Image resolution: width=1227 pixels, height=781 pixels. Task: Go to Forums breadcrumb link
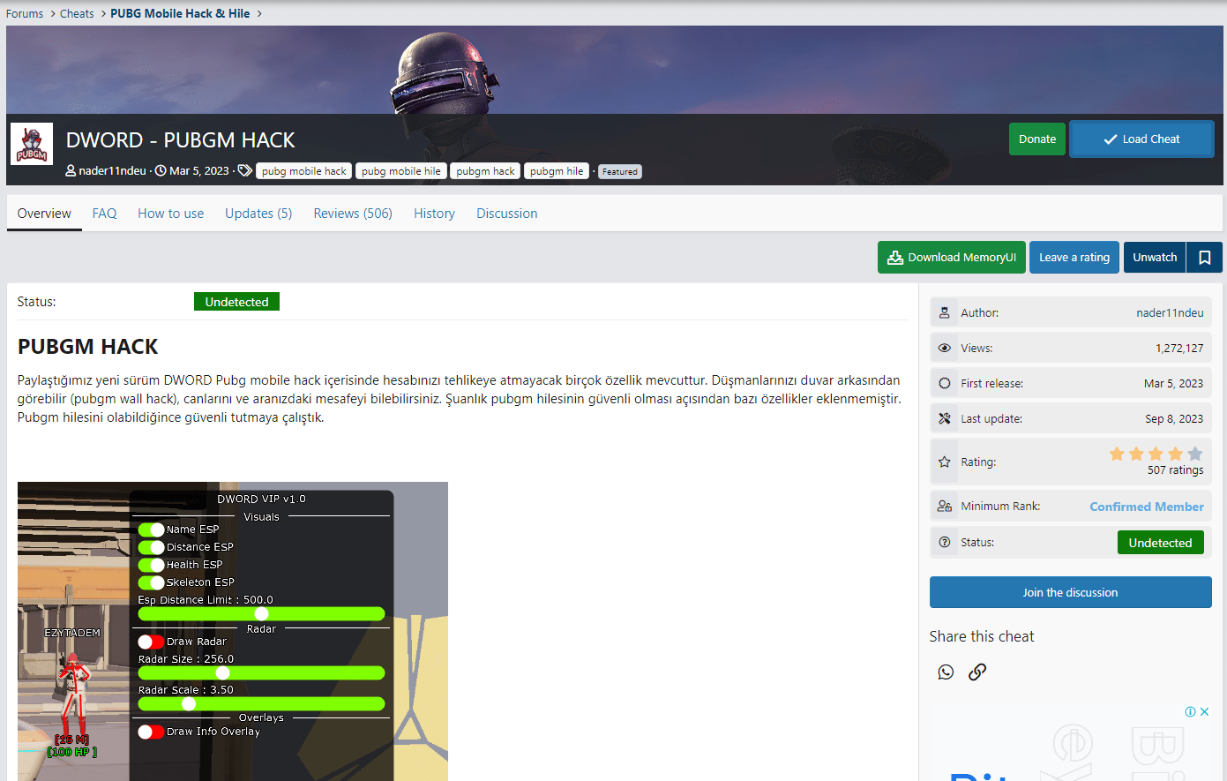(25, 13)
